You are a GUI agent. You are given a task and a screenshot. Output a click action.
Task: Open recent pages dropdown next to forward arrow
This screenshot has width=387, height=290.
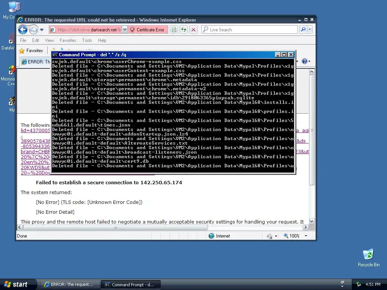coord(42,30)
